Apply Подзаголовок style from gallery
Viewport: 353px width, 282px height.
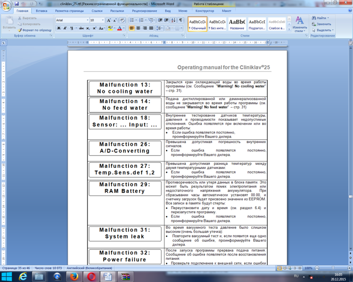(257, 24)
